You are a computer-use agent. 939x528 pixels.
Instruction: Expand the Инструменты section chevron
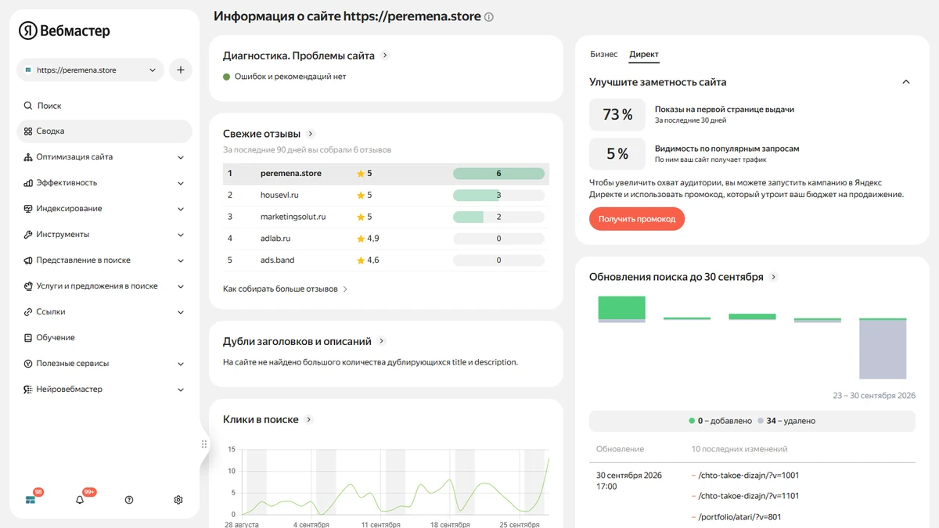pos(181,235)
